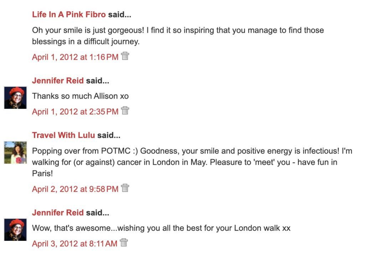Click the Travel With Lulu avatar photo
This screenshot has height=259, width=367.
(15, 152)
